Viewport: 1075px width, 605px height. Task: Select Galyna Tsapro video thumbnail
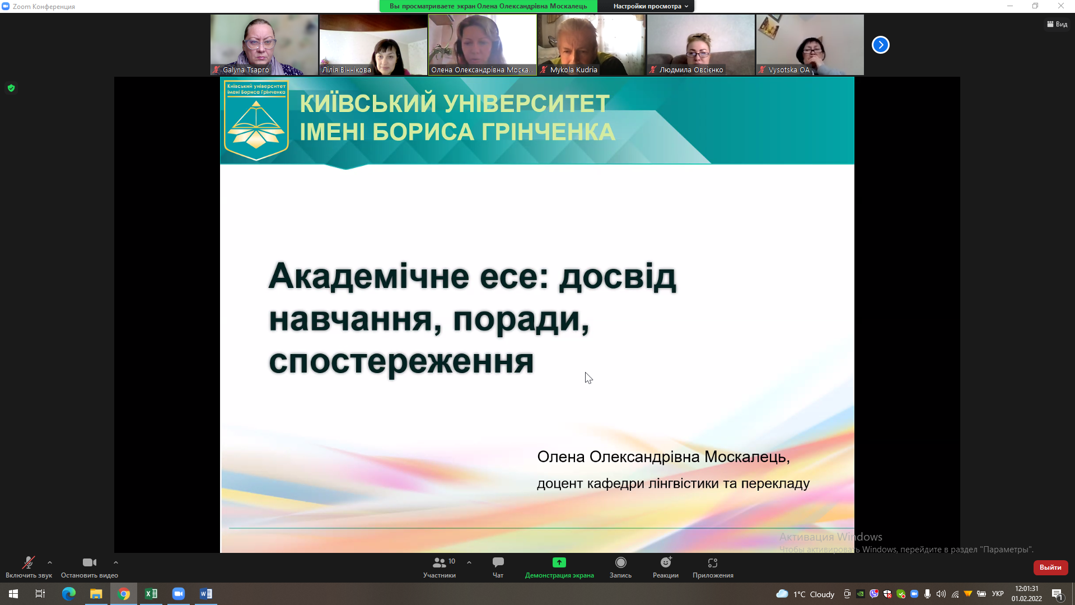point(264,45)
